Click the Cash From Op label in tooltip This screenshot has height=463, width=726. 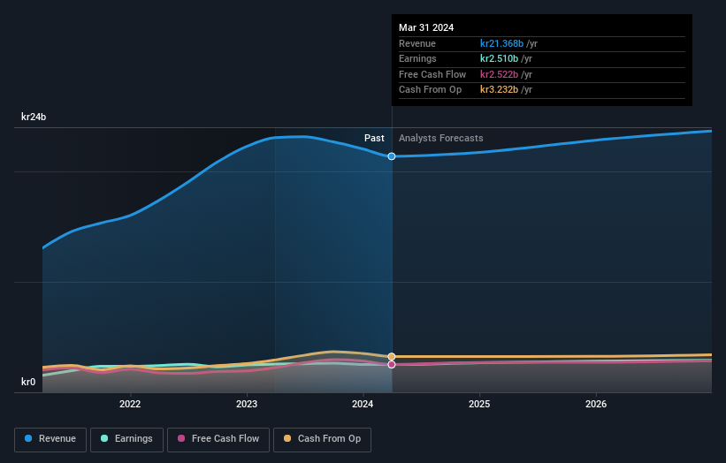click(x=430, y=90)
